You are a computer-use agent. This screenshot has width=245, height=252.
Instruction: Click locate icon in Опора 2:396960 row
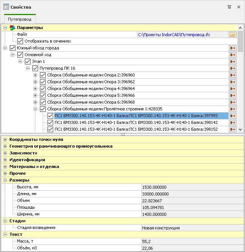(233, 75)
